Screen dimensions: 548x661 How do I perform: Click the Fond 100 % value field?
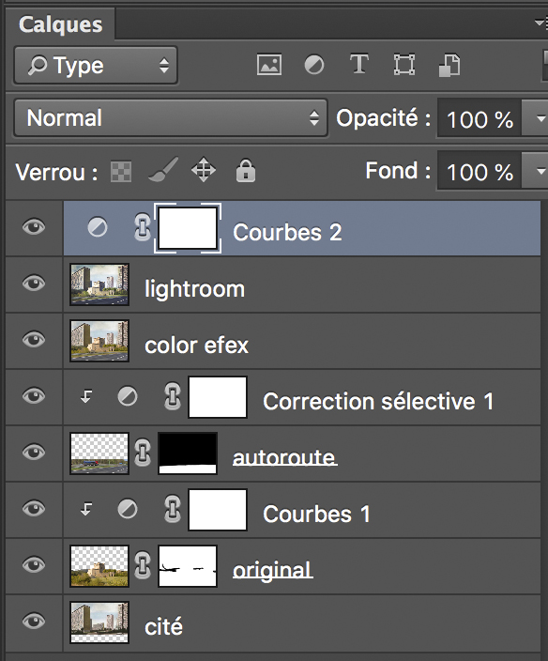coord(479,171)
